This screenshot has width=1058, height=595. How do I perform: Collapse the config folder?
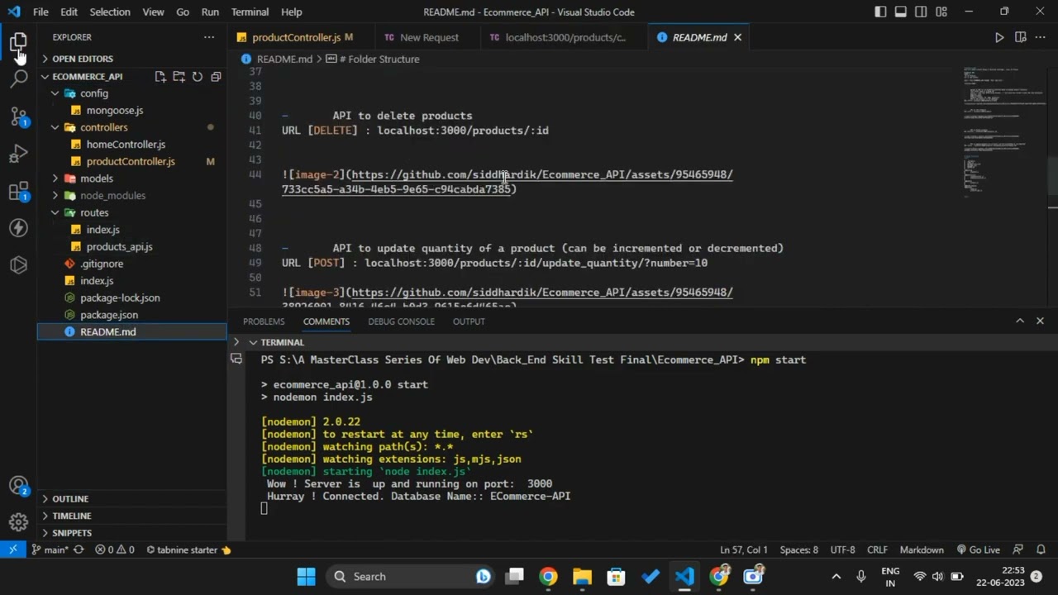click(x=55, y=93)
